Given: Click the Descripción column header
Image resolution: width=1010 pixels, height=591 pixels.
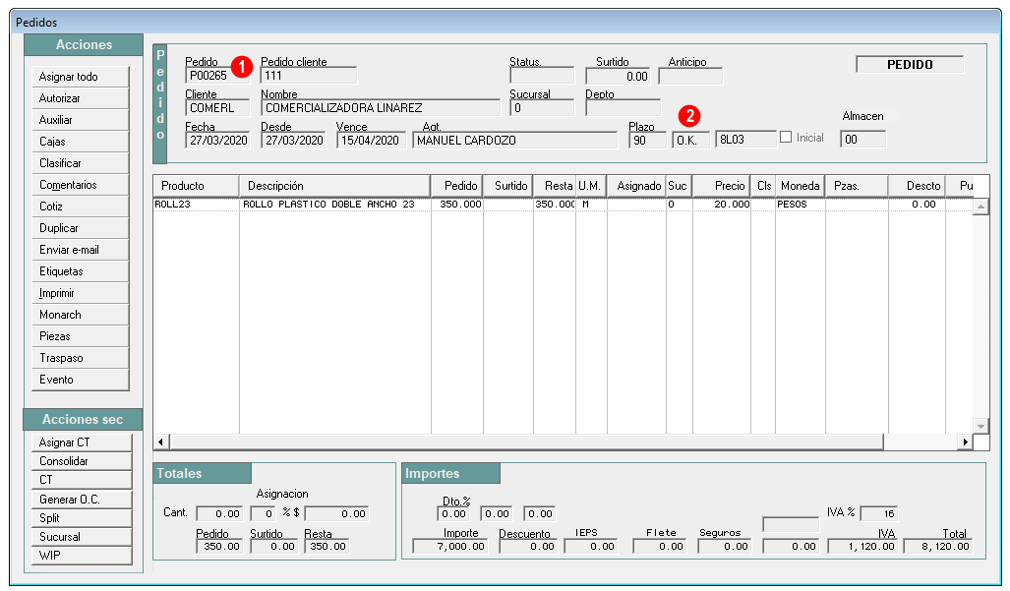Looking at the screenshot, I should (334, 186).
